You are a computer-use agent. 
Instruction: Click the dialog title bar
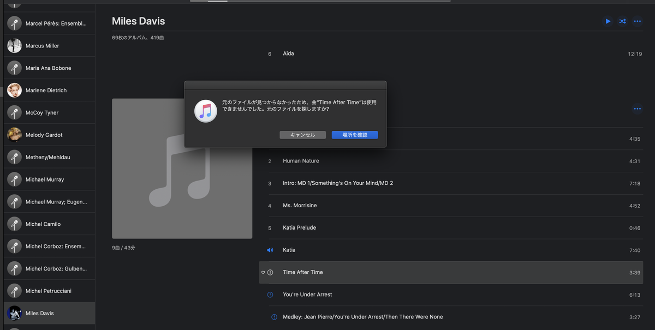(285, 85)
